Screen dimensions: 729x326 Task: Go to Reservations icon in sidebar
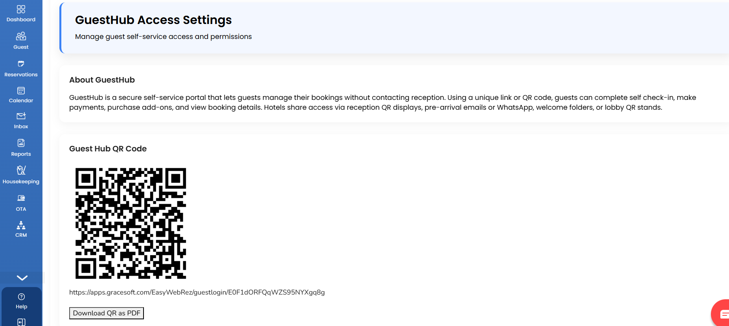point(21,64)
